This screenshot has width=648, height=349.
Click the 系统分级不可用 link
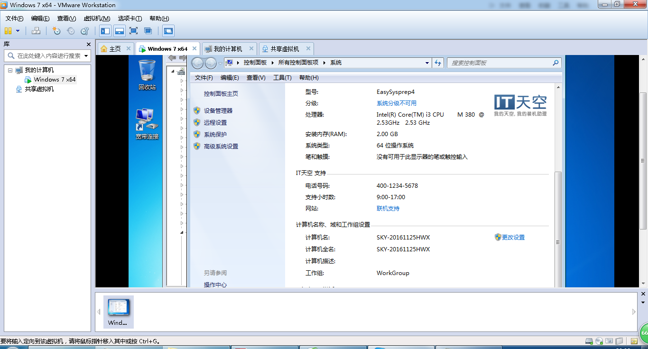click(x=397, y=103)
